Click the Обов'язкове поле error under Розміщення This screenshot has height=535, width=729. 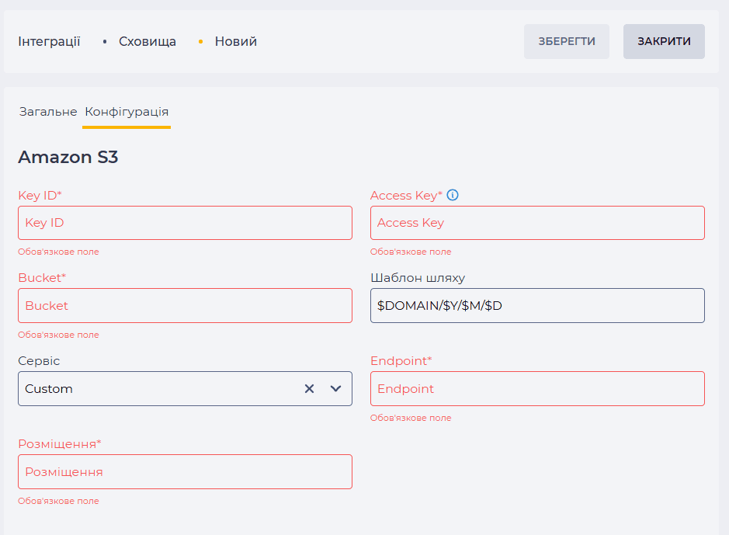click(x=58, y=502)
